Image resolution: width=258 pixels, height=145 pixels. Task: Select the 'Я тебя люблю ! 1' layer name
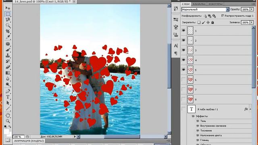coord(208,109)
